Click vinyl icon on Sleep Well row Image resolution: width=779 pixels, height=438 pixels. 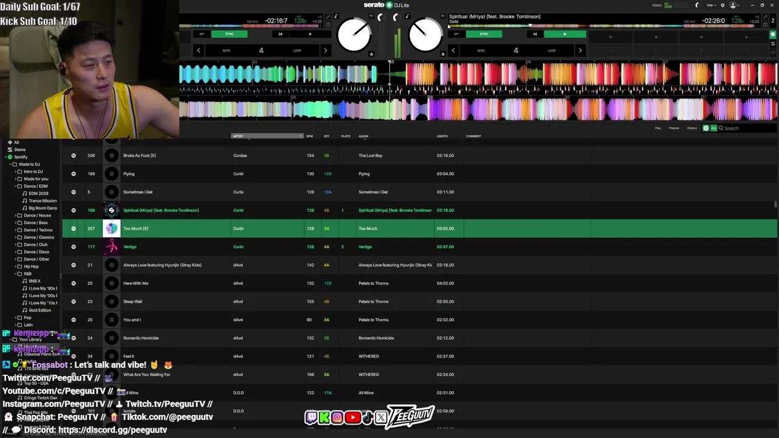click(111, 302)
